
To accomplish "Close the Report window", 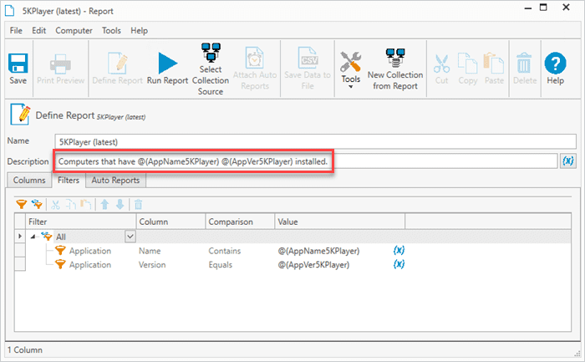I will click(566, 7).
